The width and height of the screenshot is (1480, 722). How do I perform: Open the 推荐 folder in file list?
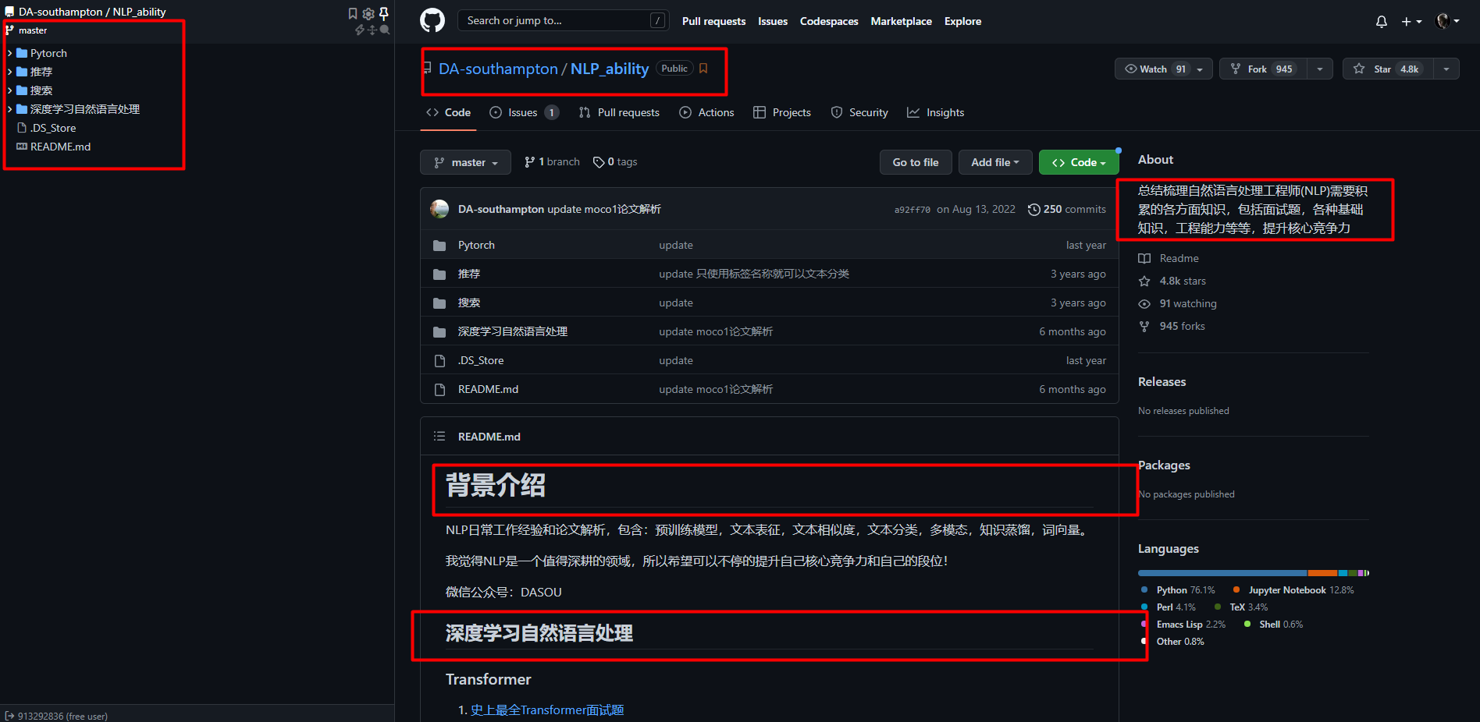(469, 274)
